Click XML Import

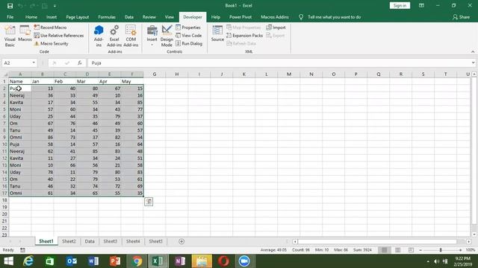click(276, 28)
